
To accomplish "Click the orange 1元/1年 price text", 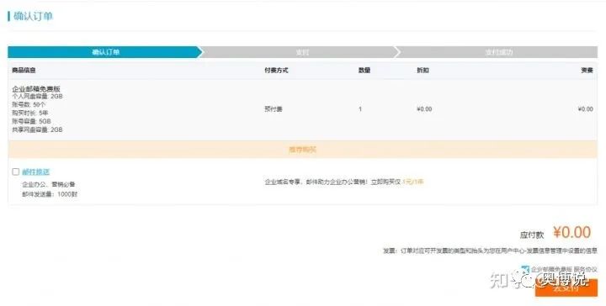I will (412, 182).
